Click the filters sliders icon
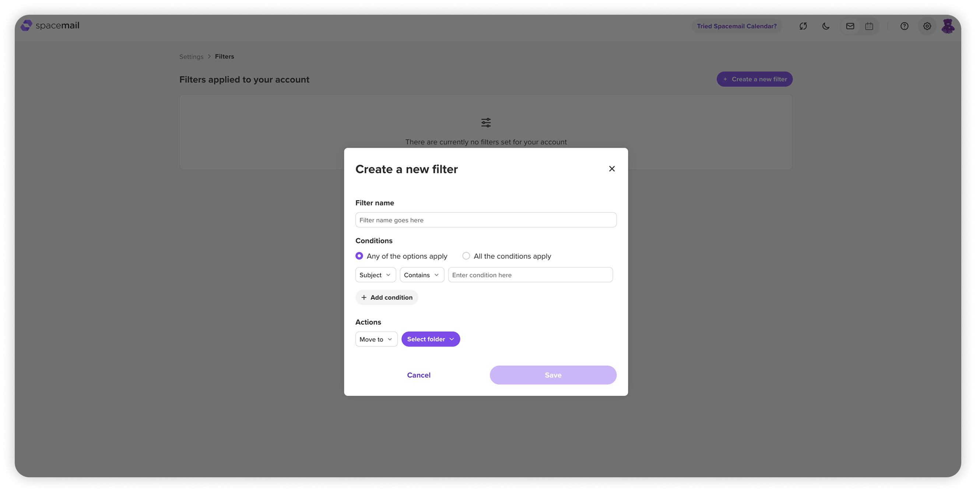976x492 pixels. 486,122
